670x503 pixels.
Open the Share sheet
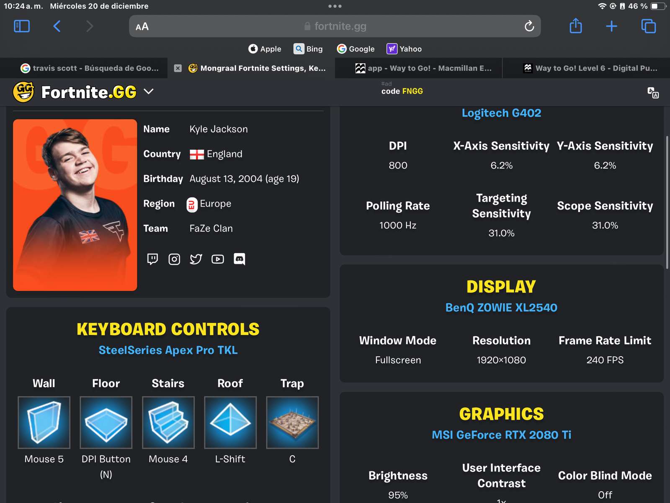(x=576, y=26)
